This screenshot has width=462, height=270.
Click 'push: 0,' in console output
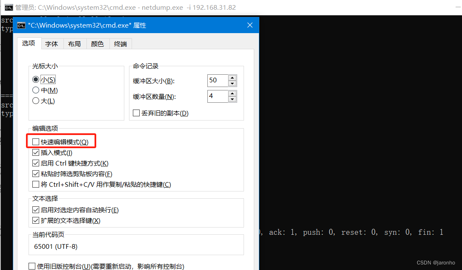[319, 232]
